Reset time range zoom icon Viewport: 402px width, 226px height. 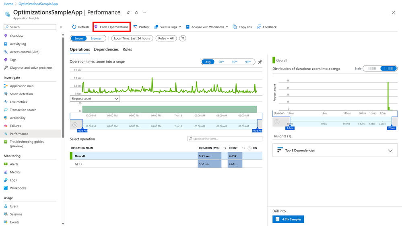pos(75,125)
